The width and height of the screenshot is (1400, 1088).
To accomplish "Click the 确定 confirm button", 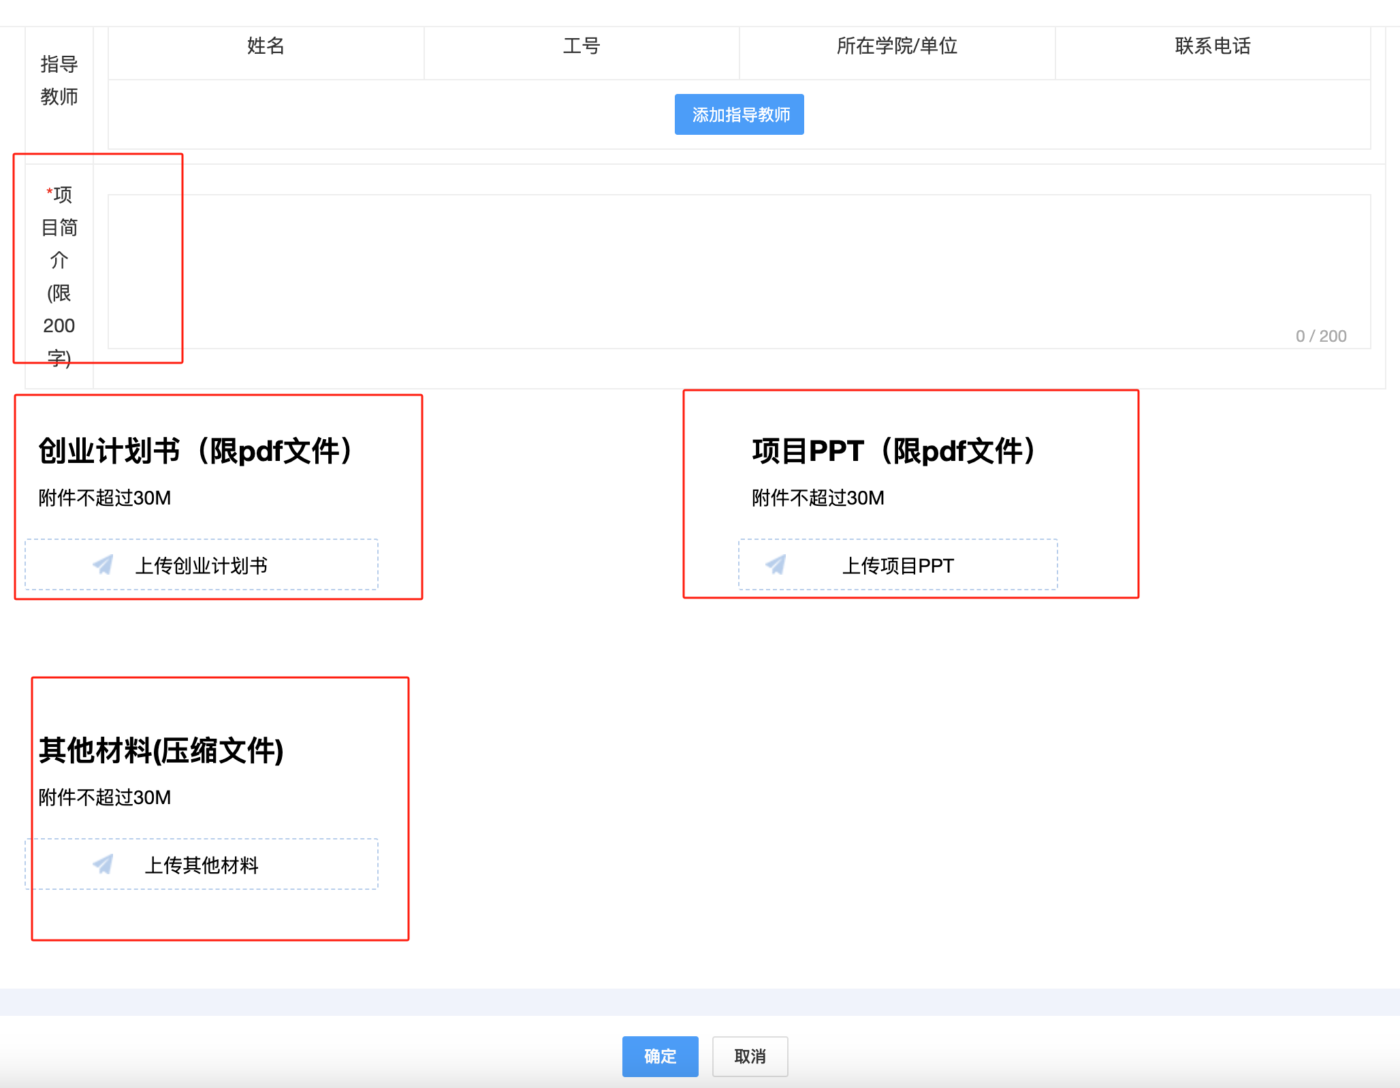I will [x=660, y=1056].
